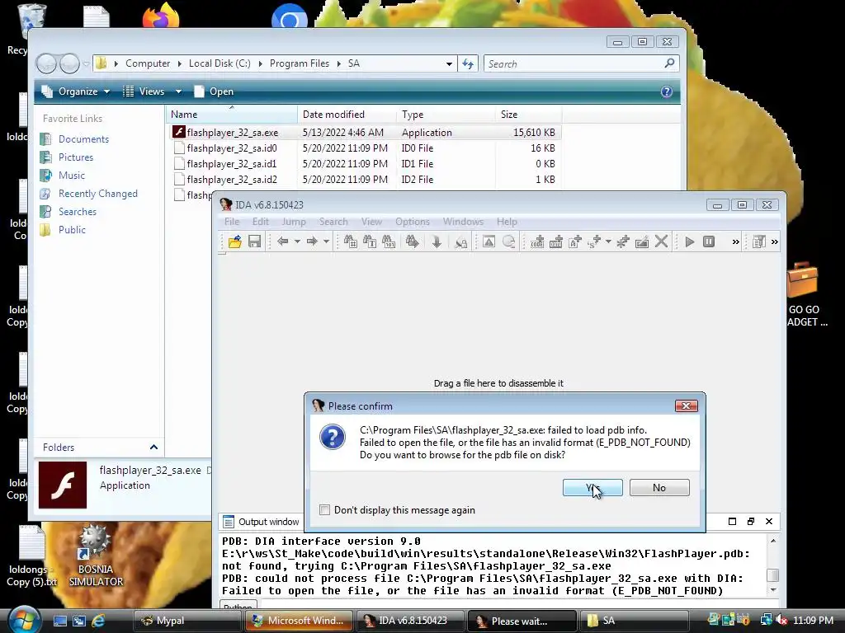This screenshot has width=845, height=633.
Task: Open dropdown next to IDA's forward arrow
Action: (326, 241)
